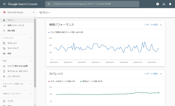The image size is (175, 106).
Task: Open the Help question mark icon
Action: 157,4
